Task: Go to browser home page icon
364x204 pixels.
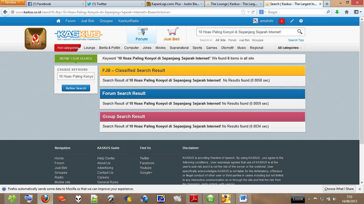Action: (x=347, y=12)
